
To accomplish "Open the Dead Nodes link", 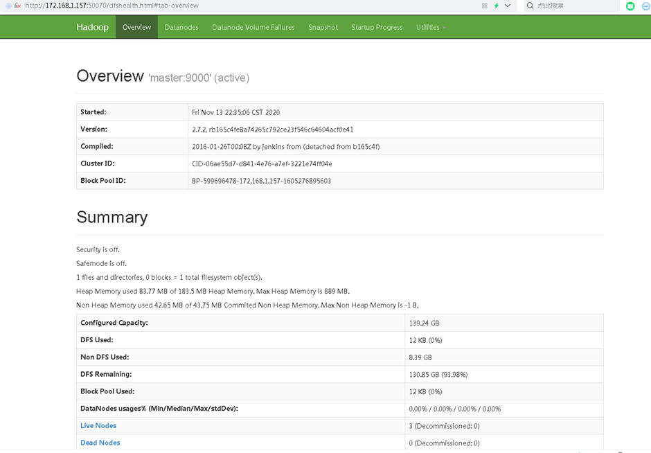I will tap(100, 443).
